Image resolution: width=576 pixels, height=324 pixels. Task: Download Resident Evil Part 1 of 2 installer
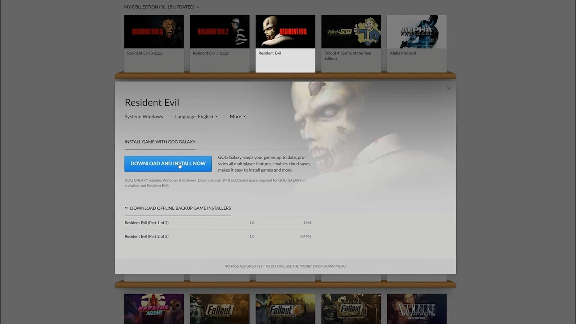(x=218, y=223)
